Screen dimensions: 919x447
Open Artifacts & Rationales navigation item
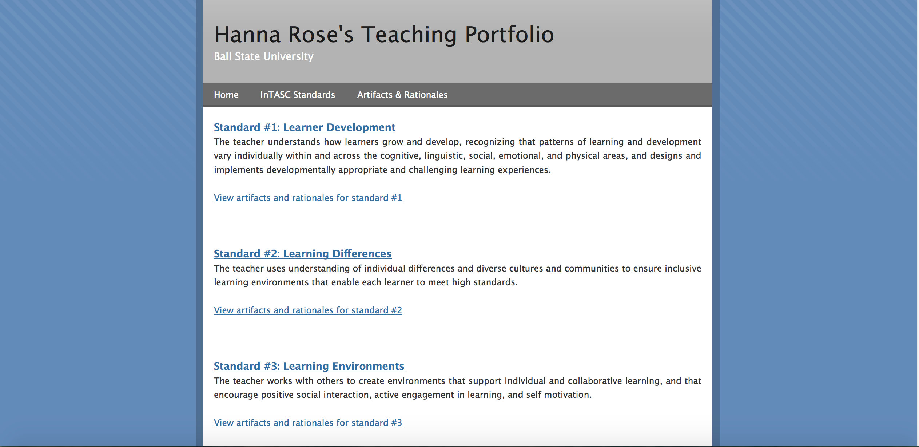click(402, 95)
